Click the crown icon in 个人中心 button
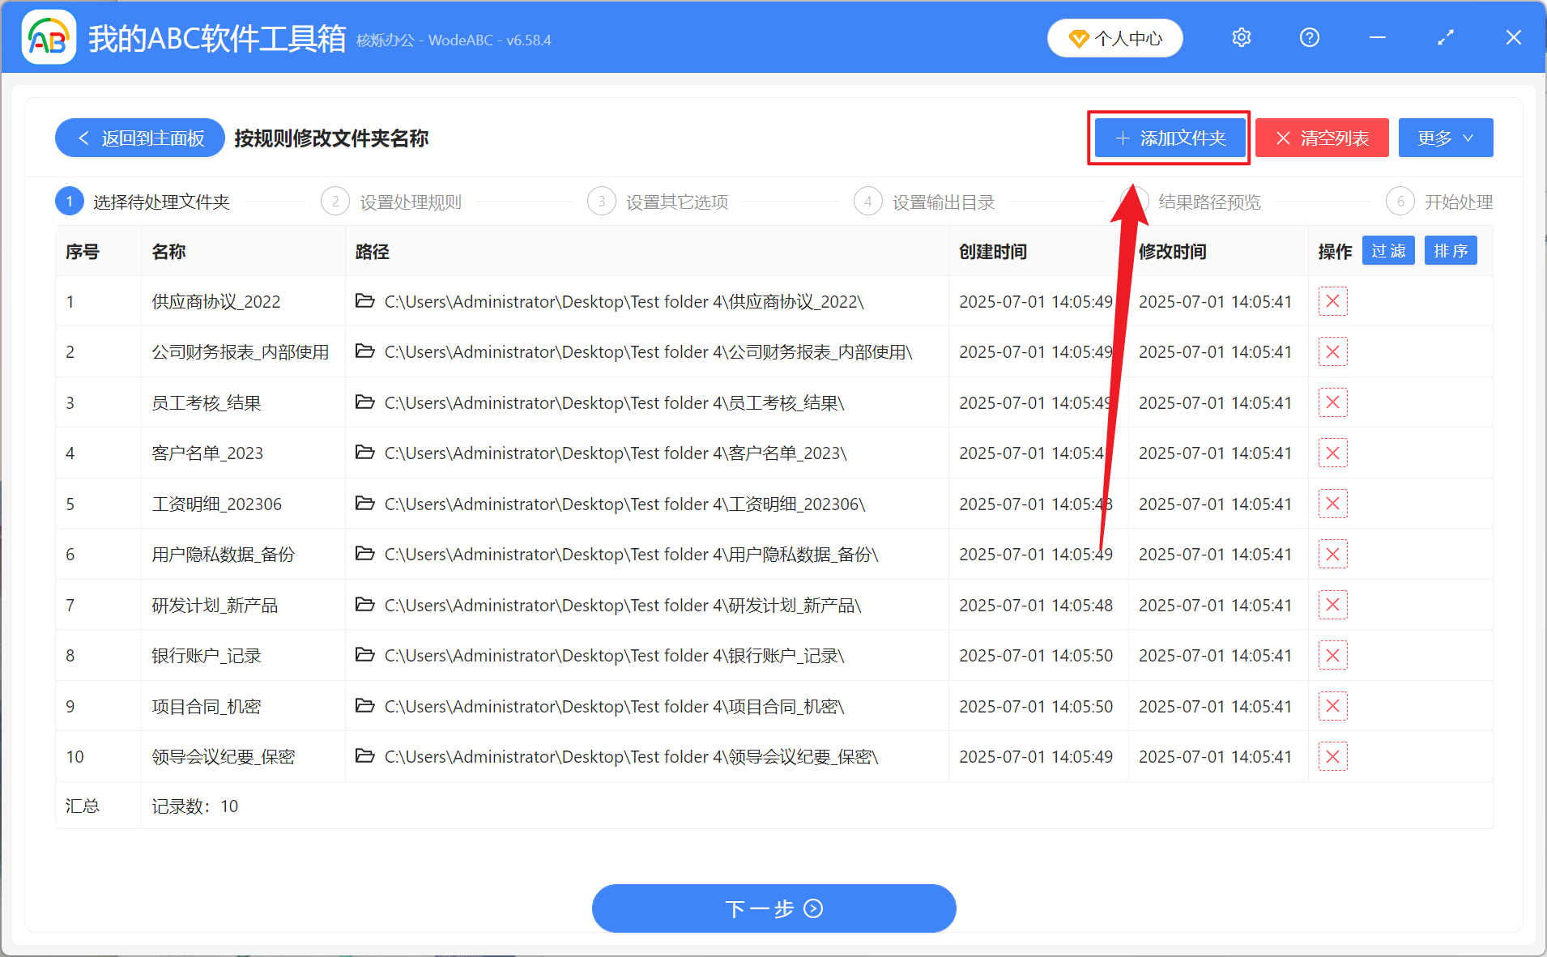Viewport: 1547px width, 957px height. coord(1077,37)
